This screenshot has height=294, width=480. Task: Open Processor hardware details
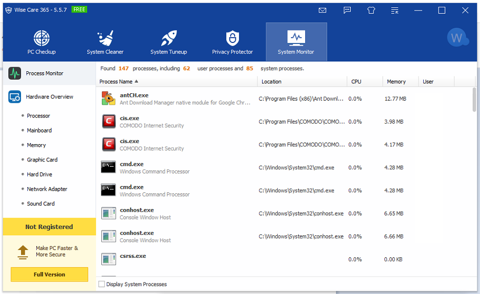pyautogui.click(x=38, y=116)
